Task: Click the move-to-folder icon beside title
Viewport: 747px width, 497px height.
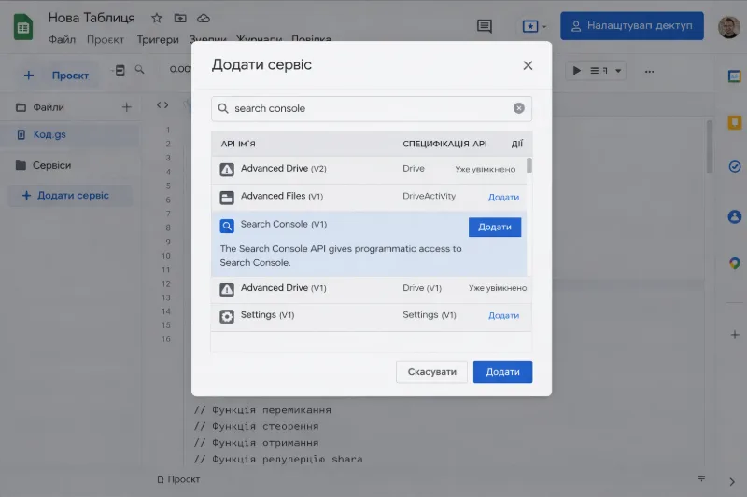Action: [x=180, y=18]
